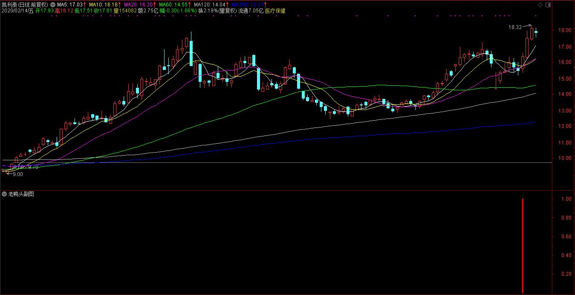Click the 18.00 price axis label
This screenshot has height=295, width=575.
pyautogui.click(x=565, y=30)
